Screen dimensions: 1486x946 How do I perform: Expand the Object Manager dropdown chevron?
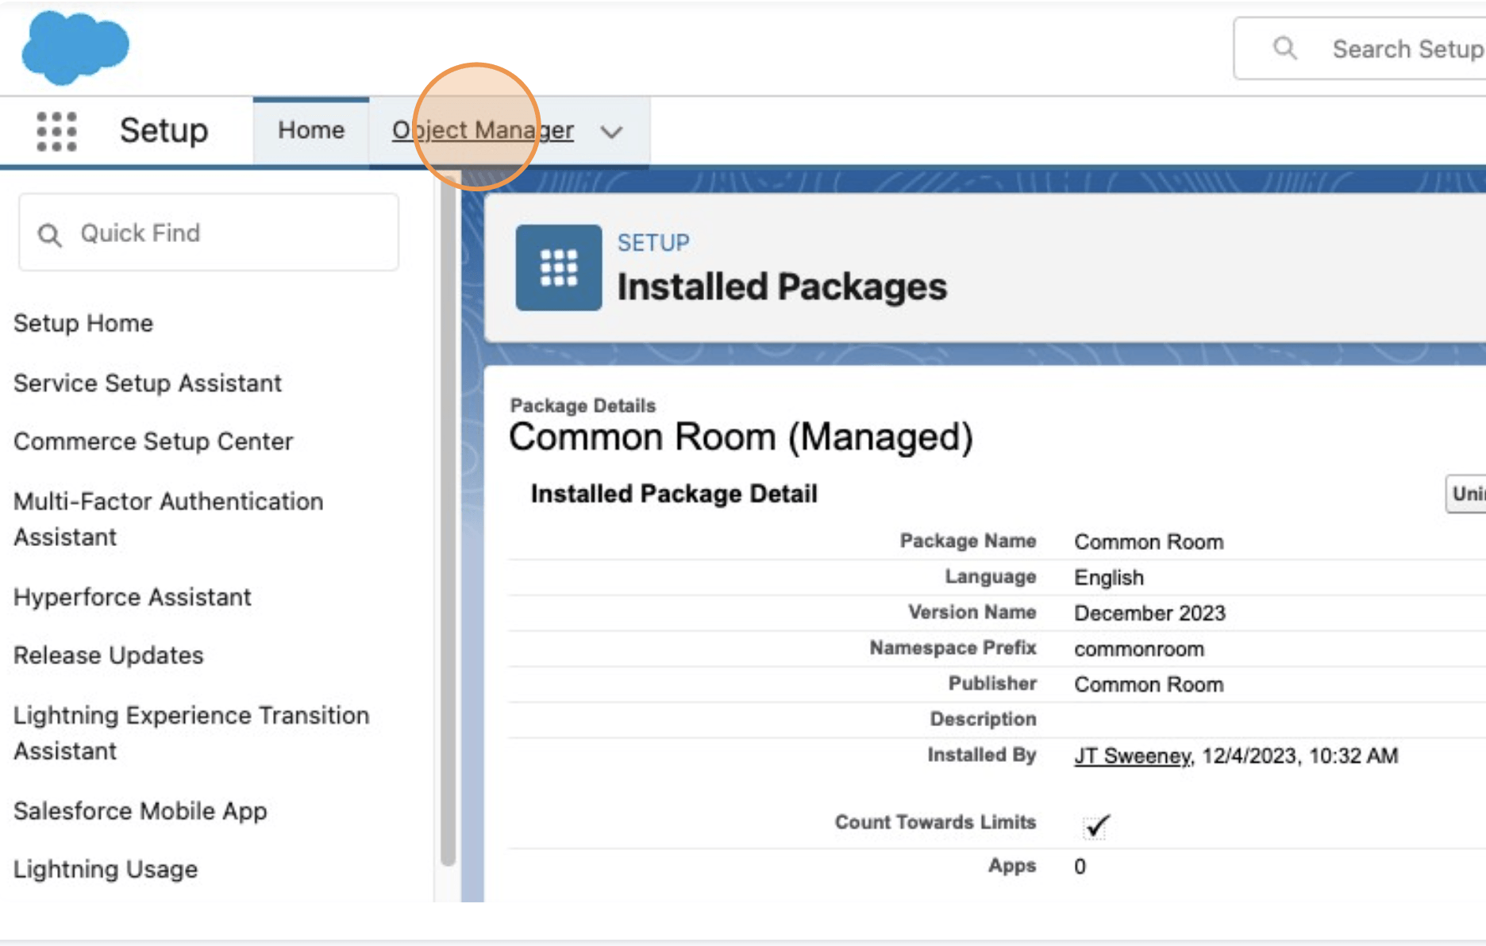click(x=611, y=132)
